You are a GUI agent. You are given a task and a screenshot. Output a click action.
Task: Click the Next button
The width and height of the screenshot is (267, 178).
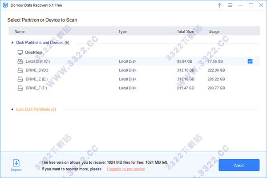click(239, 165)
